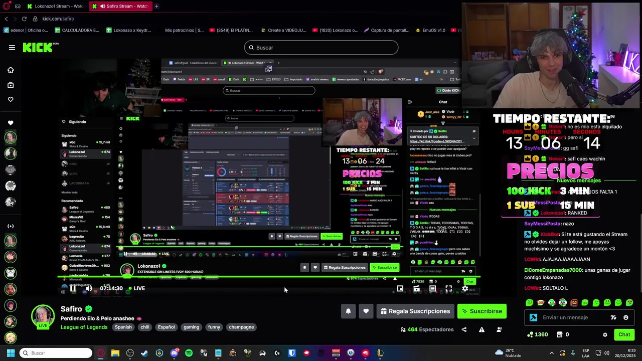Pause the Safiro stream
The image size is (642, 361).
click(x=73, y=288)
